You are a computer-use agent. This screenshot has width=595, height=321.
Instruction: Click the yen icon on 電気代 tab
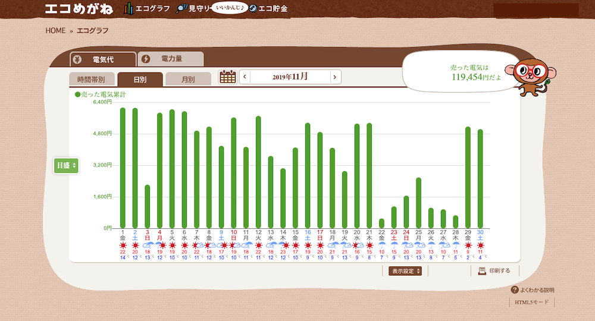tap(77, 59)
